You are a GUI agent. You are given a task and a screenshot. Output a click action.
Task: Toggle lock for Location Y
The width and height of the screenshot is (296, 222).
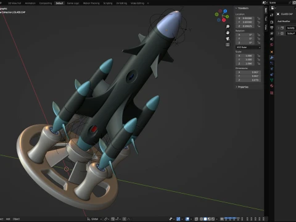[258, 22]
